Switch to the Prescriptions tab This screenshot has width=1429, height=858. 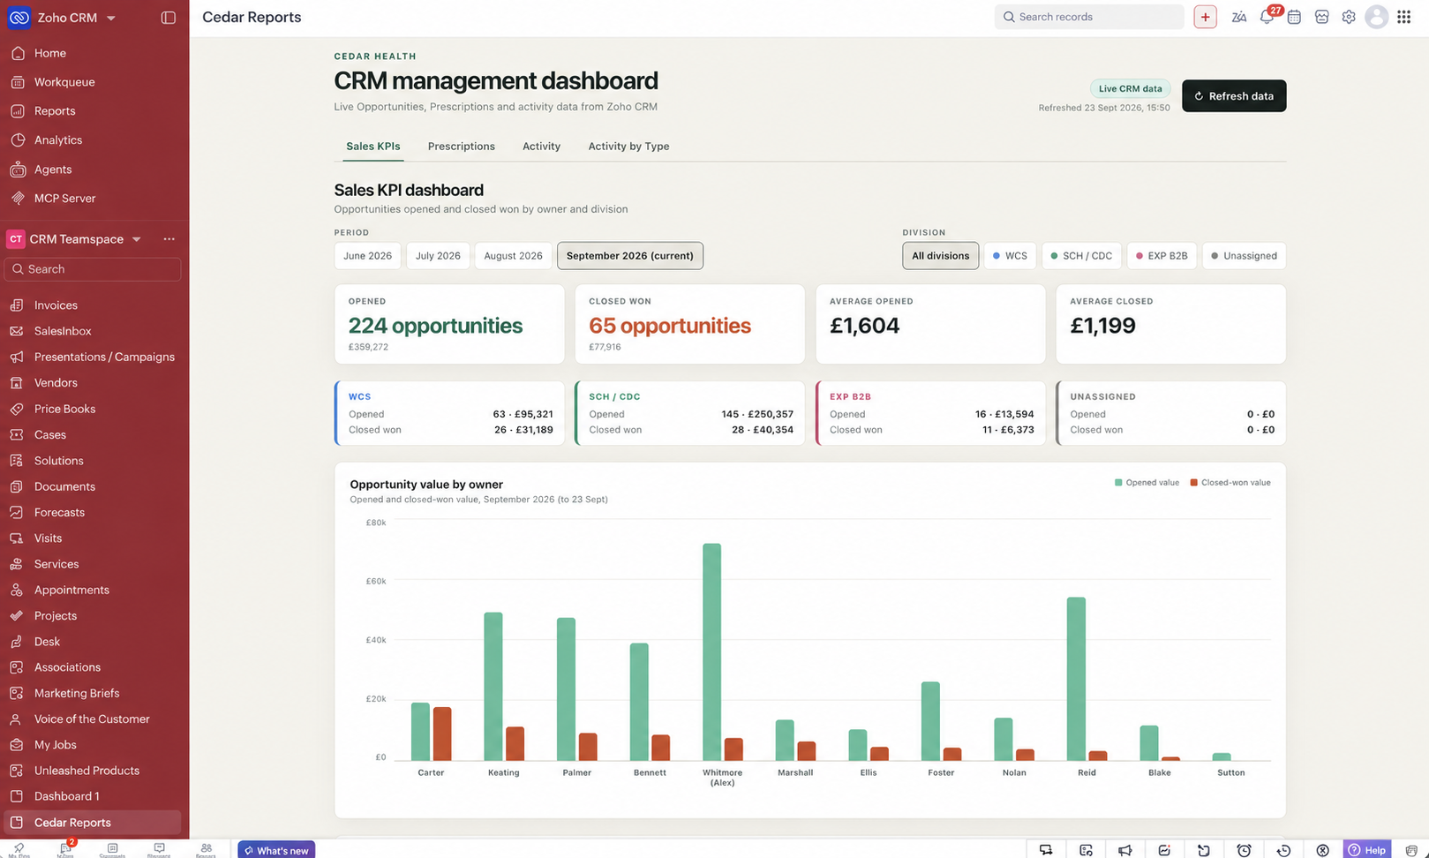pyautogui.click(x=461, y=147)
